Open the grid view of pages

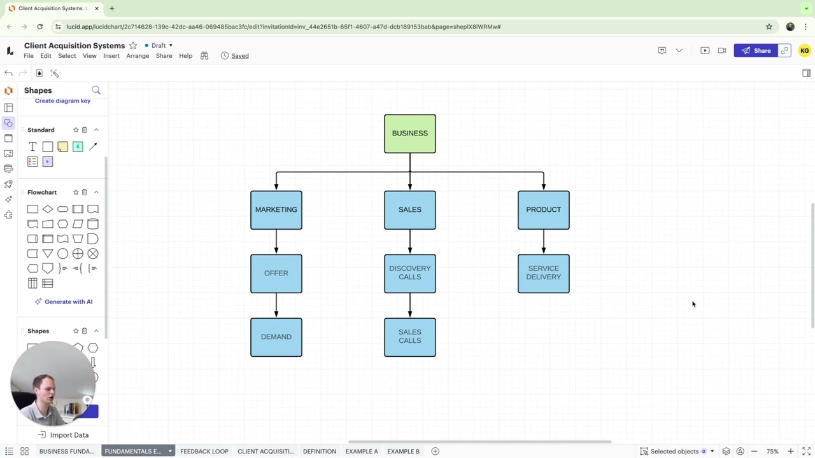(24, 451)
